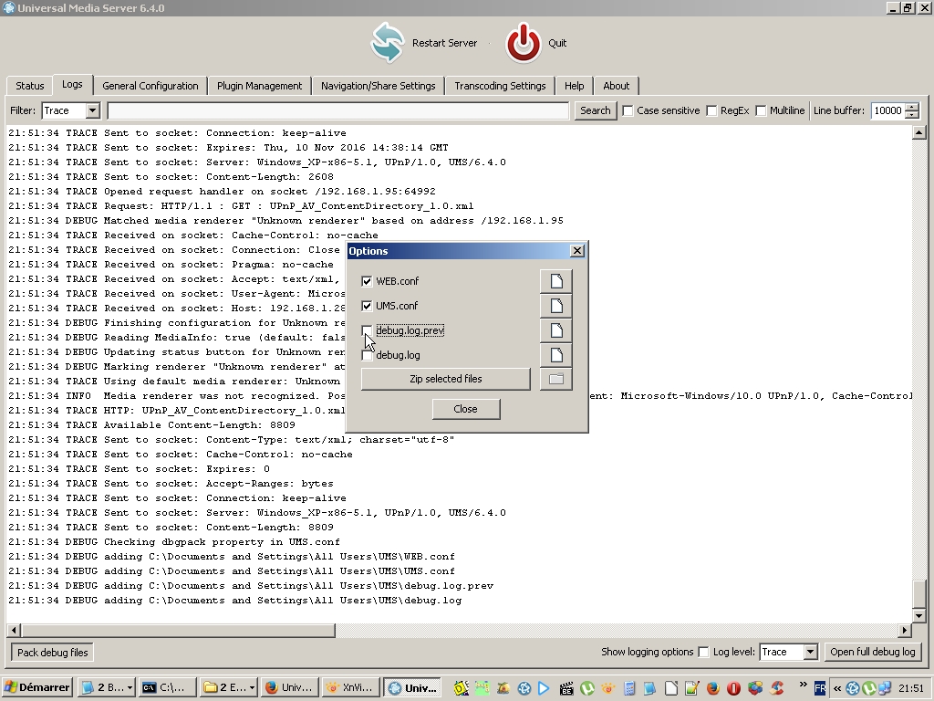Enable the Multiline checkbox
This screenshot has height=701, width=934.
761,110
